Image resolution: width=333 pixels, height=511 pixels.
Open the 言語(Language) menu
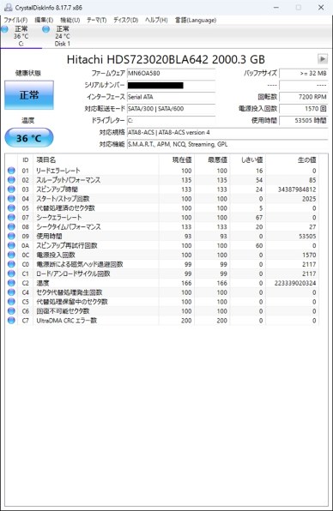(x=196, y=21)
